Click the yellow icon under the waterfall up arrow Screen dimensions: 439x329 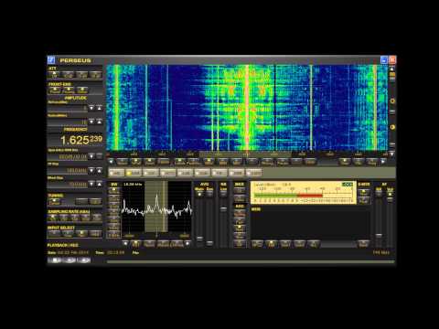(x=392, y=74)
